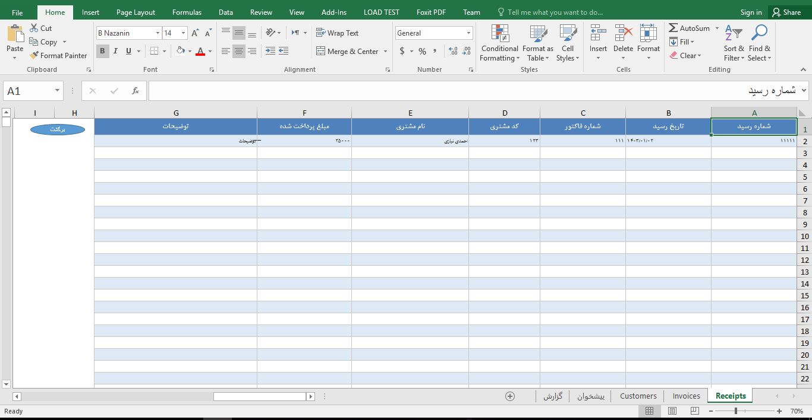The image size is (812, 420).
Task: Toggle Wrap Text
Action: (x=337, y=33)
